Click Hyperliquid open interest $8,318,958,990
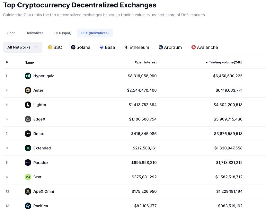 [x=142, y=76]
